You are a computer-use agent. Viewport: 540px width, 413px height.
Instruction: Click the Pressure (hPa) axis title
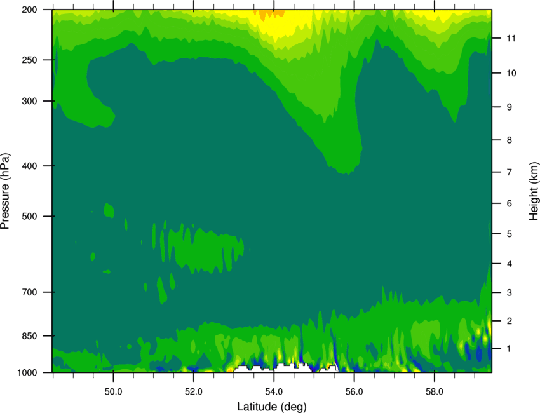[5, 191]
